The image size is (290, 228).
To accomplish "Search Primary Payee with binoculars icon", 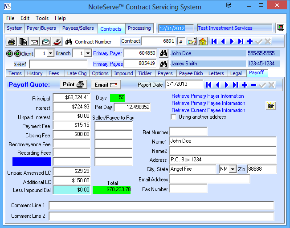I will pos(163,64).
